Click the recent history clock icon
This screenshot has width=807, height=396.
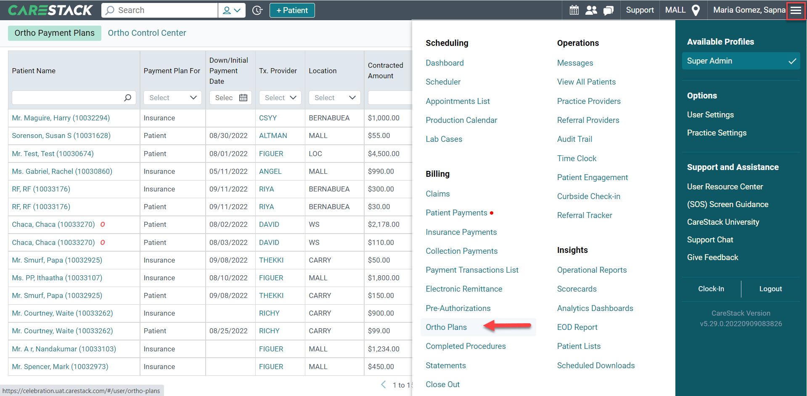coord(257,10)
